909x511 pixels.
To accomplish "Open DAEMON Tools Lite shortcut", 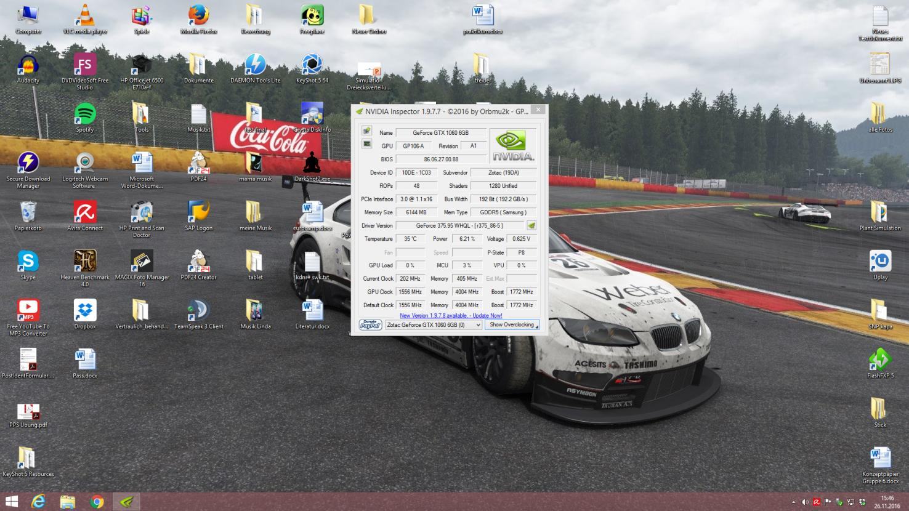I will pos(255,69).
